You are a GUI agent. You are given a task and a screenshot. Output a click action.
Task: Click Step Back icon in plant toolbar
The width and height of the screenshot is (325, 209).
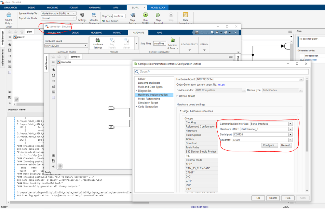pos(132,15)
